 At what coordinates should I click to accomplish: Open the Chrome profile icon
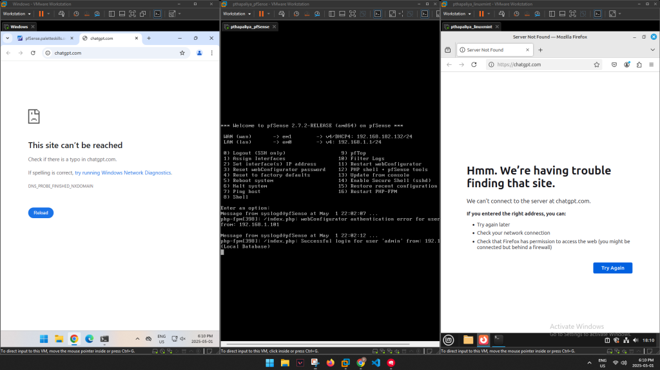[200, 53]
